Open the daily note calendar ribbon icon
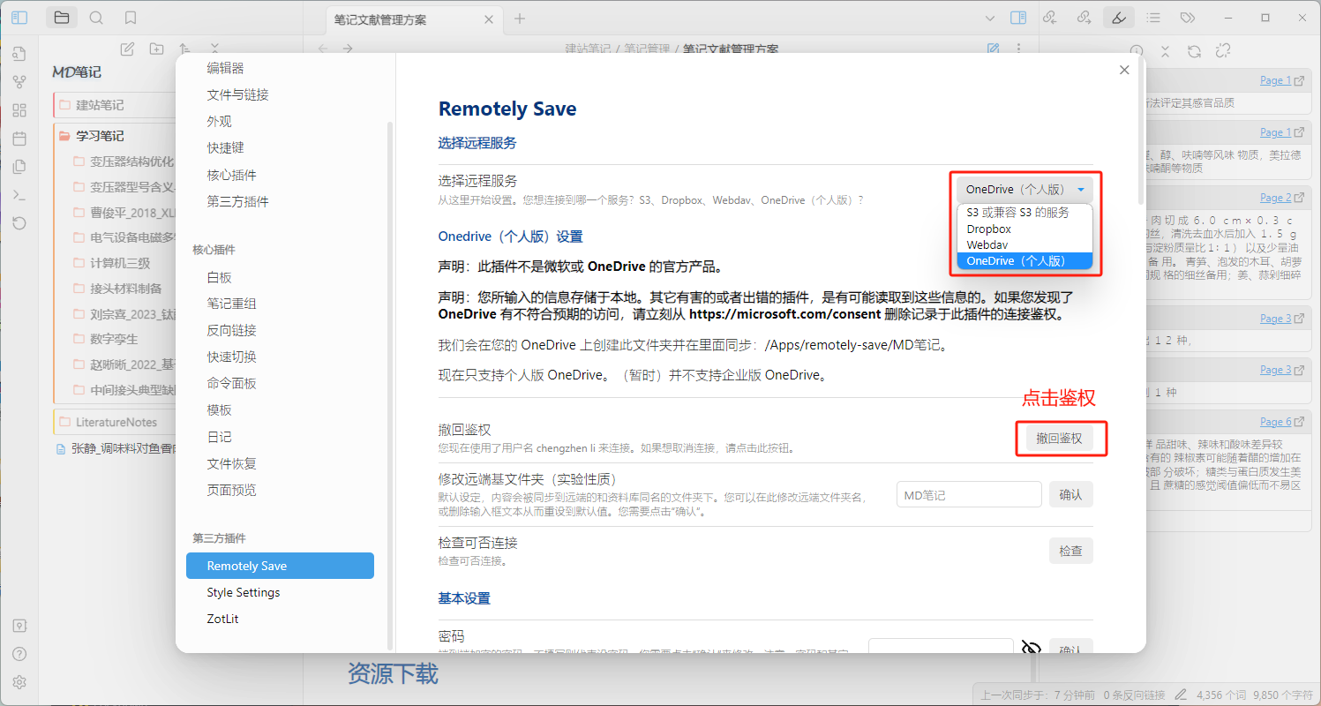The width and height of the screenshot is (1321, 706). (19, 139)
